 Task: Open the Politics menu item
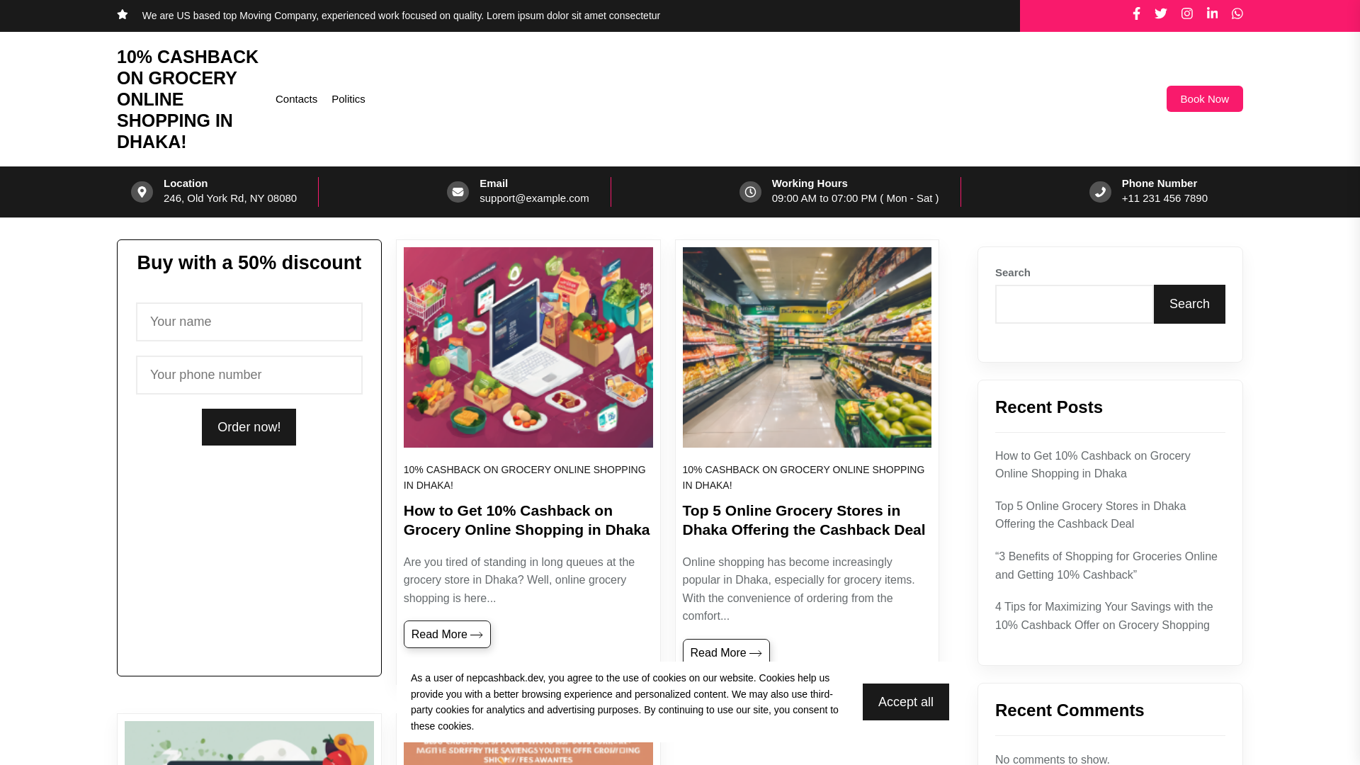[348, 99]
